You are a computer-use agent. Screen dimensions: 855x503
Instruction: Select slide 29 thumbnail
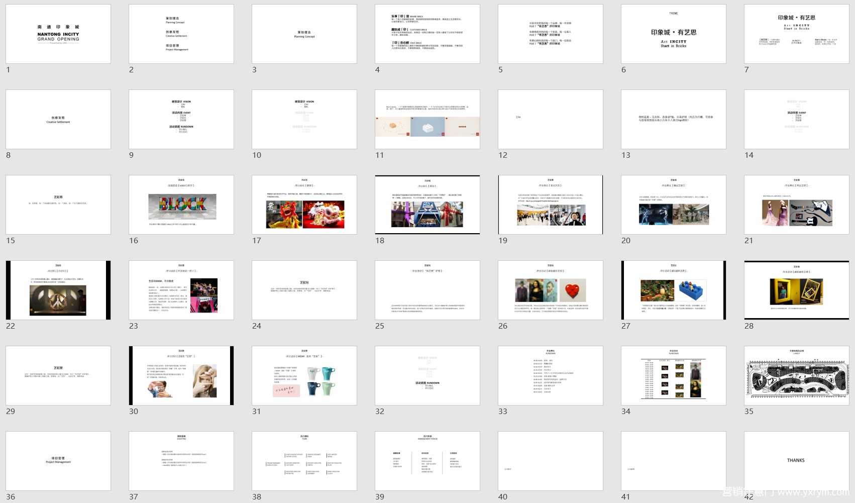point(58,376)
